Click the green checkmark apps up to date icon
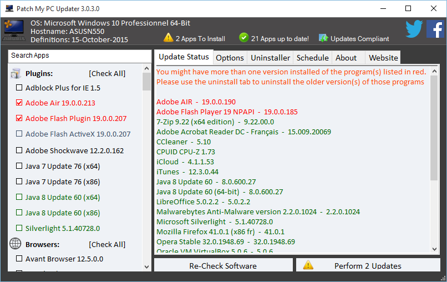Image resolution: width=447 pixels, height=282 pixels. (x=243, y=37)
